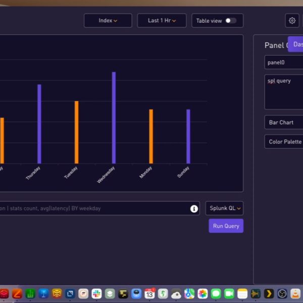
Task: Open the yellow hourglass-shaped icon in the dock
Action: pyautogui.click(x=57, y=294)
